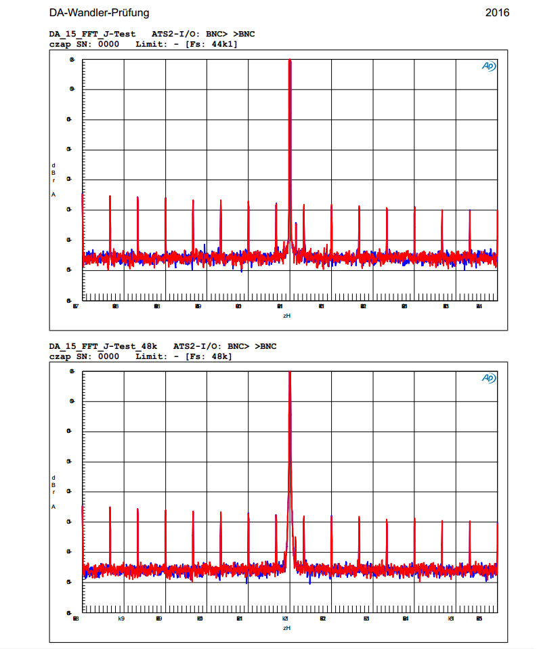Screen dimensions: 560x649
Task: Click the zH axis label under bottom chart
Action: click(x=287, y=627)
